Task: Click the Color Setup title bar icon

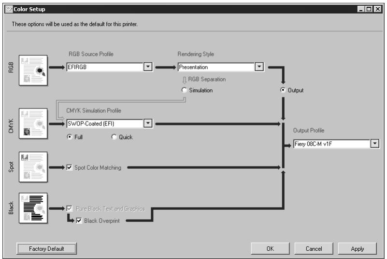Action: 9,9
